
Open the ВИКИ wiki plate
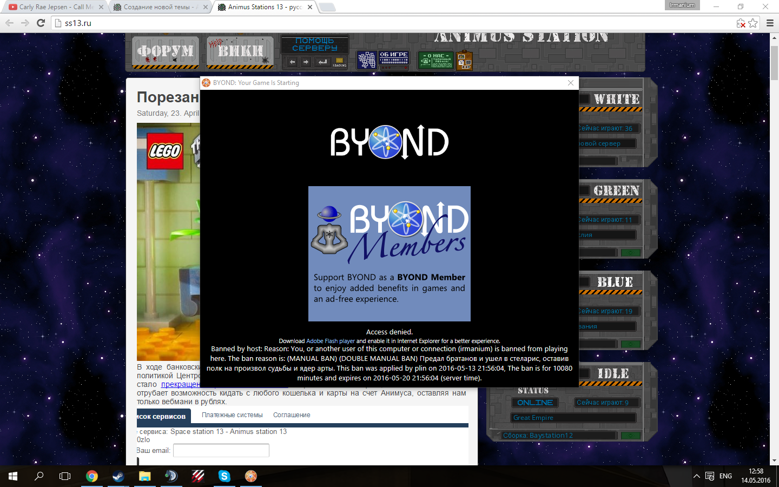coord(240,52)
